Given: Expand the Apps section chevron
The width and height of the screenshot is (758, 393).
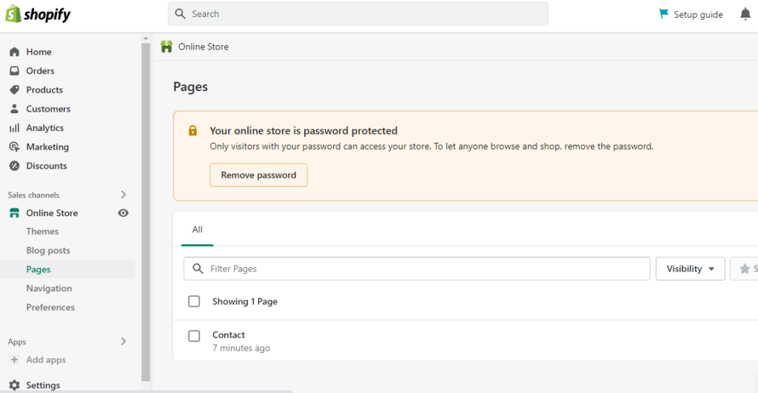Looking at the screenshot, I should click(x=124, y=341).
